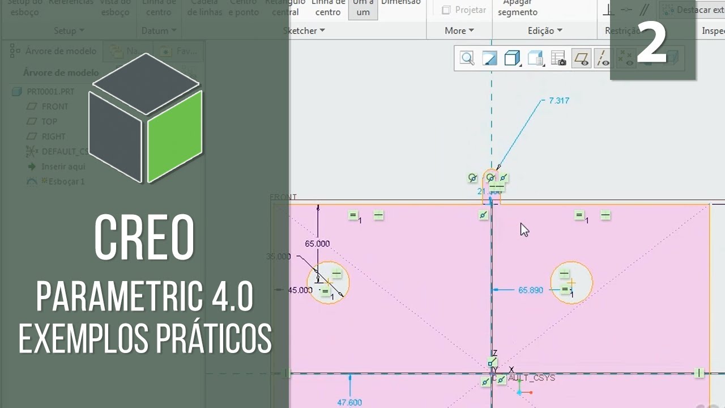Expand the Datum group dropdown
Screen dimensions: 725x408
[159, 31]
